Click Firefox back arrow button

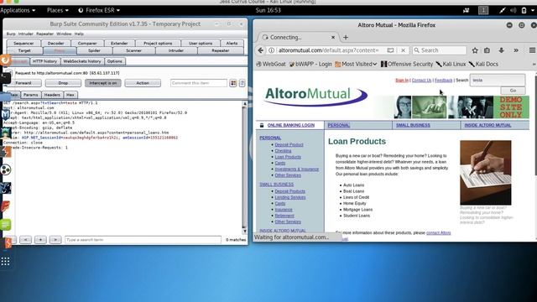pyautogui.click(x=261, y=50)
